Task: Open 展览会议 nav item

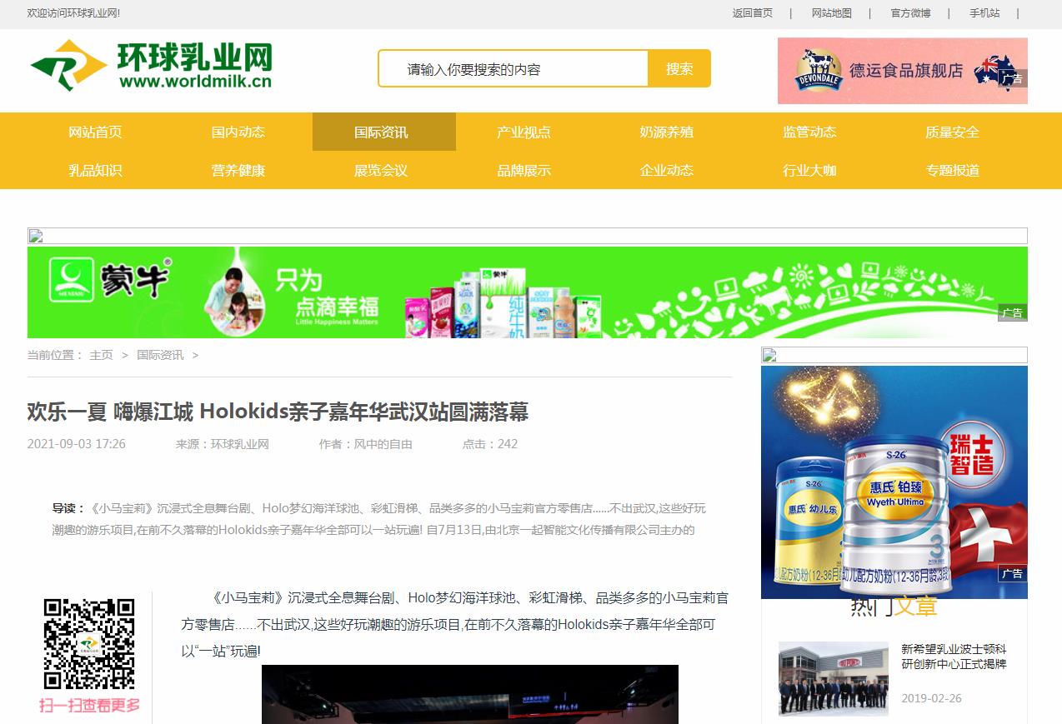Action: tap(381, 170)
